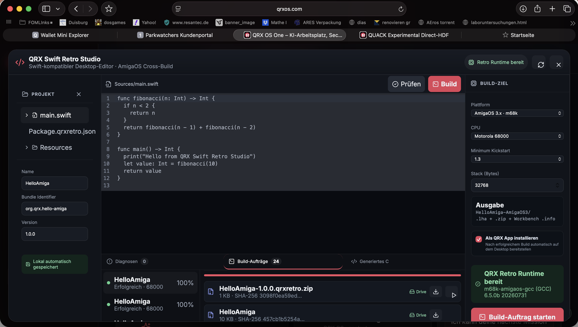
Task: Switch to Wallet Mini Explorer browser tab
Action: pos(60,35)
